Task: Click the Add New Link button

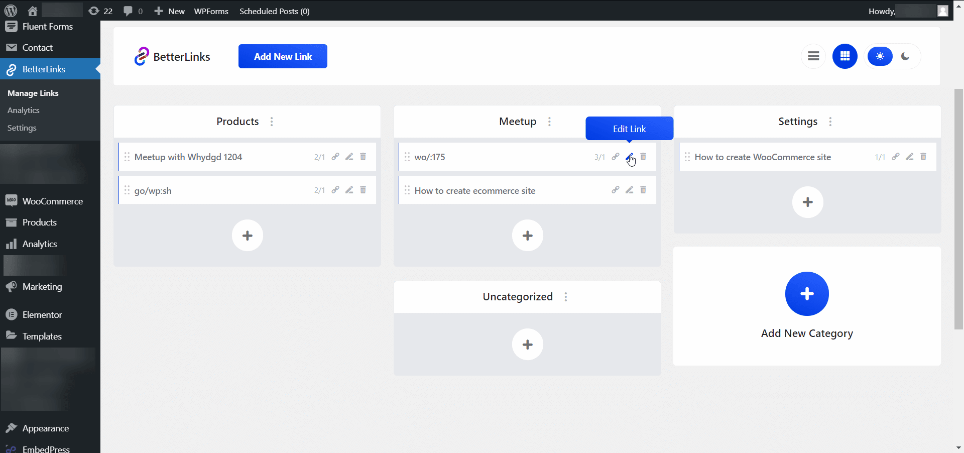Action: 283,56
